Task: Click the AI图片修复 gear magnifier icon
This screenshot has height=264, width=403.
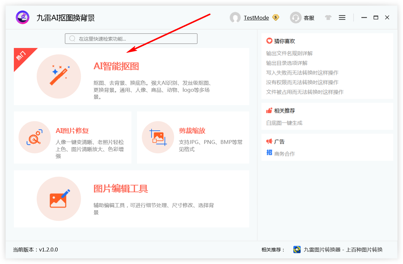Action: pyautogui.click(x=35, y=137)
